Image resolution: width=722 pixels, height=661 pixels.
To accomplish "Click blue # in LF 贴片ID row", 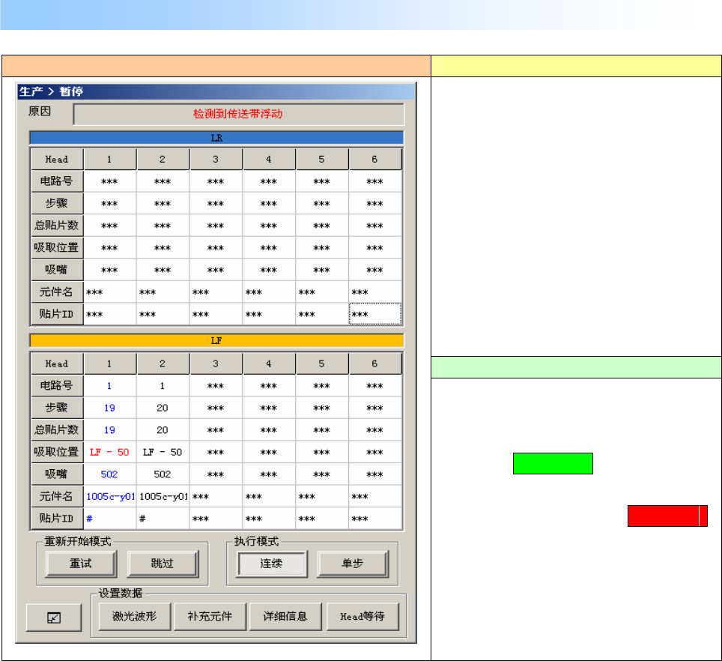I will point(109,518).
